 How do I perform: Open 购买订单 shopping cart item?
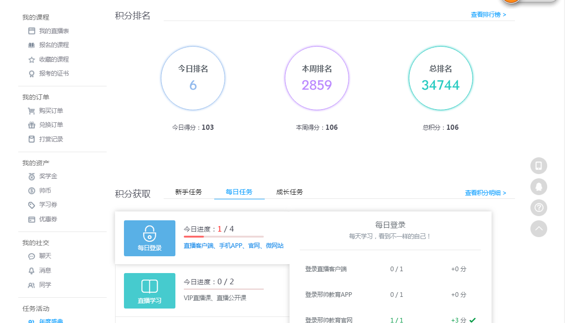click(51, 111)
